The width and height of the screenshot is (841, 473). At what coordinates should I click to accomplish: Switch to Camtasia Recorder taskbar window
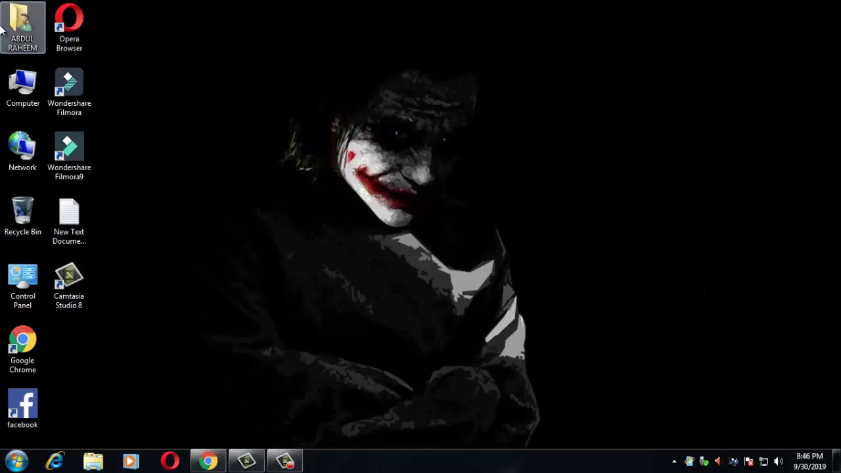point(284,461)
